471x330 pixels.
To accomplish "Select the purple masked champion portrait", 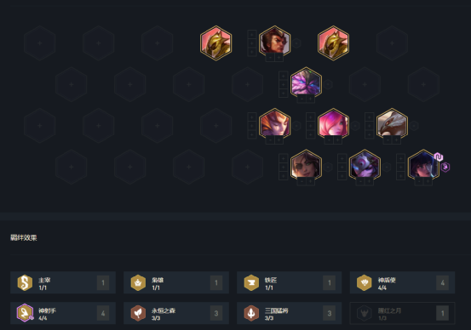I will (365, 165).
